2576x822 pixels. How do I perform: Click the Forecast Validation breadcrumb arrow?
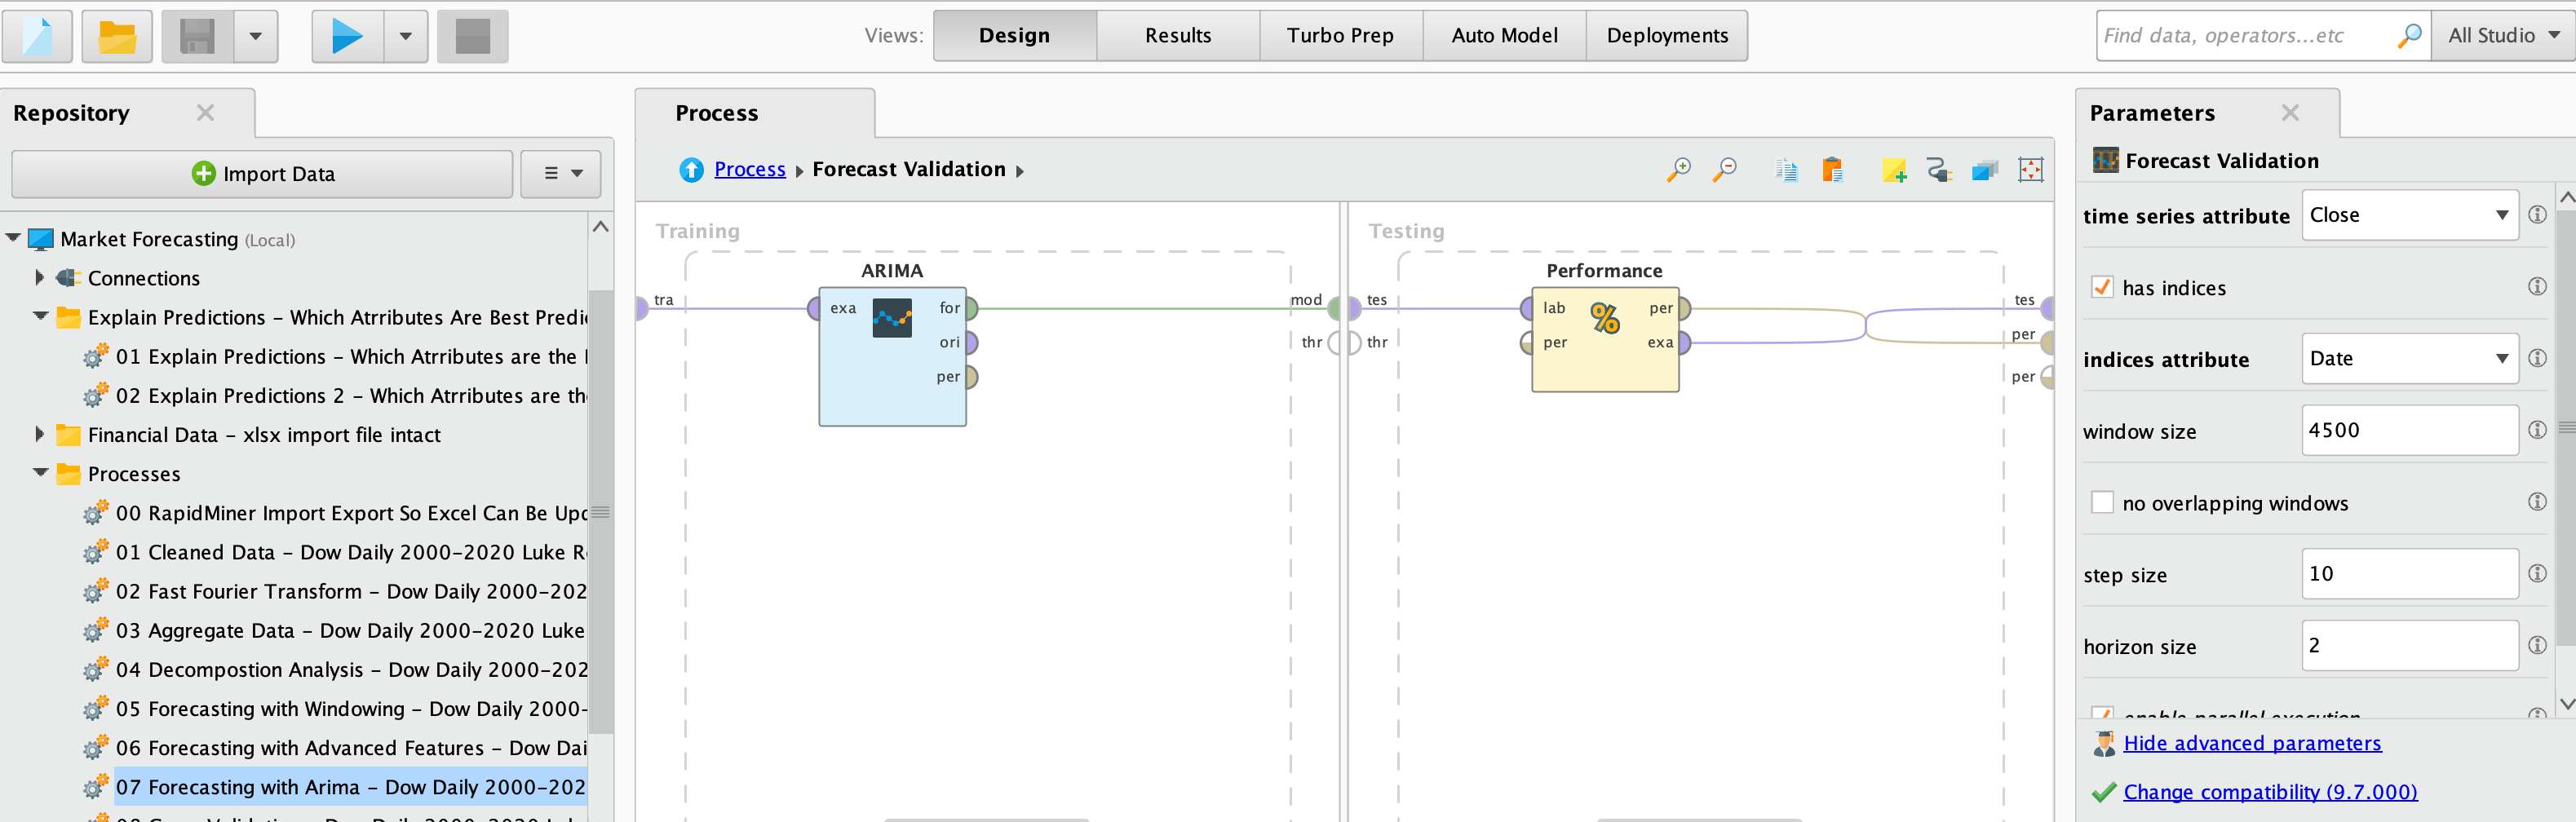(1020, 171)
